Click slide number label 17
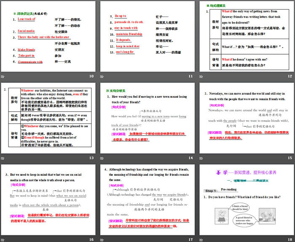 point(191,239)
